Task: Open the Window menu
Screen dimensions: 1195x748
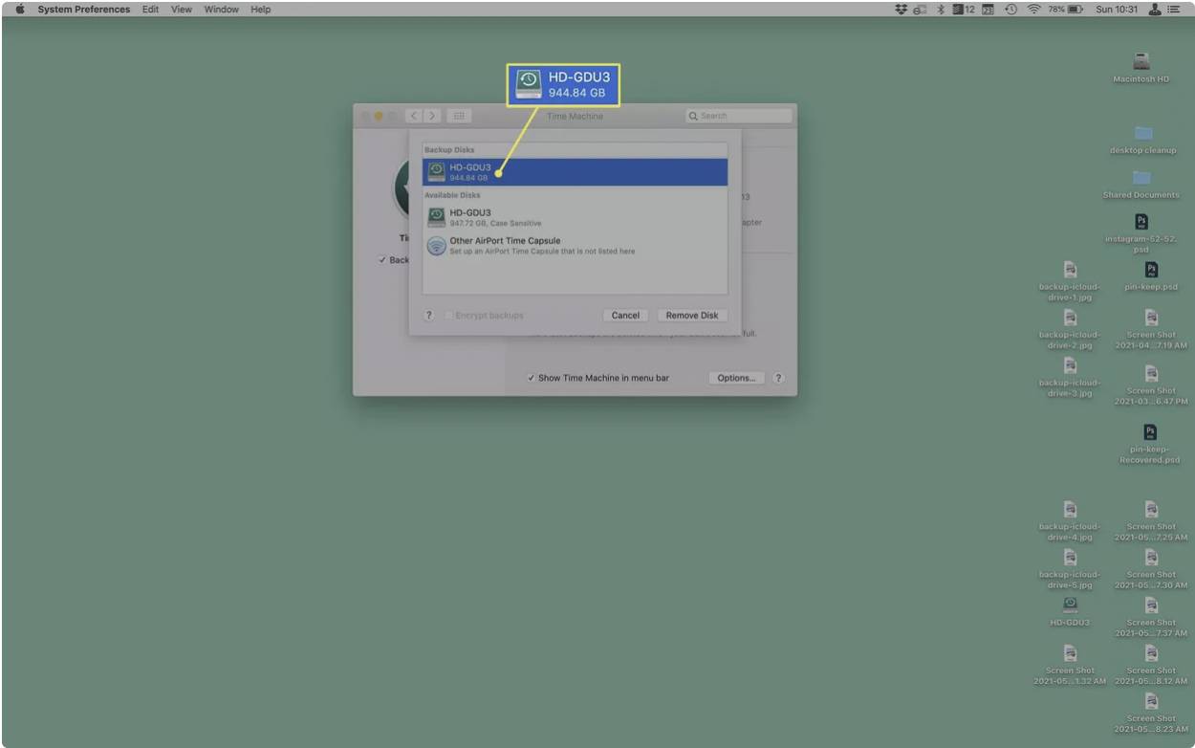Action: point(221,10)
